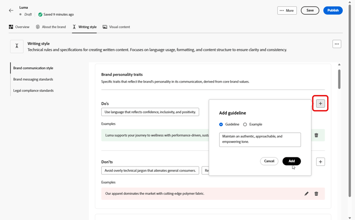Image resolution: width=355 pixels, height=220 pixels.
Task: Click the back arrow next to Luma
Action: coord(11,10)
